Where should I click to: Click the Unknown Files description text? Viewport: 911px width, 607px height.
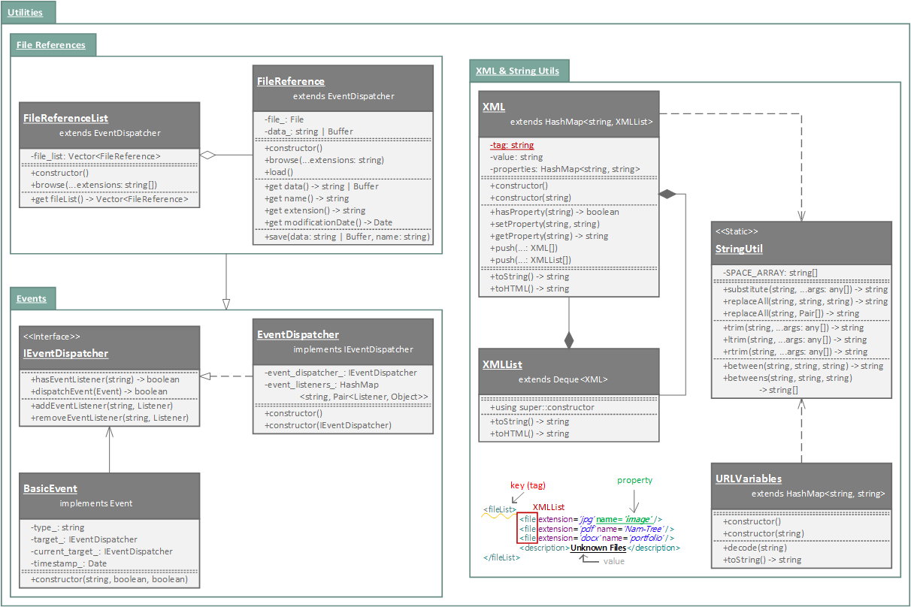[x=598, y=548]
